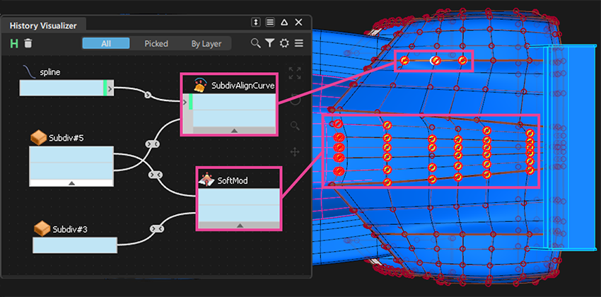
Task: Open the hamburger menu beside the gear
Action: pyautogui.click(x=299, y=43)
